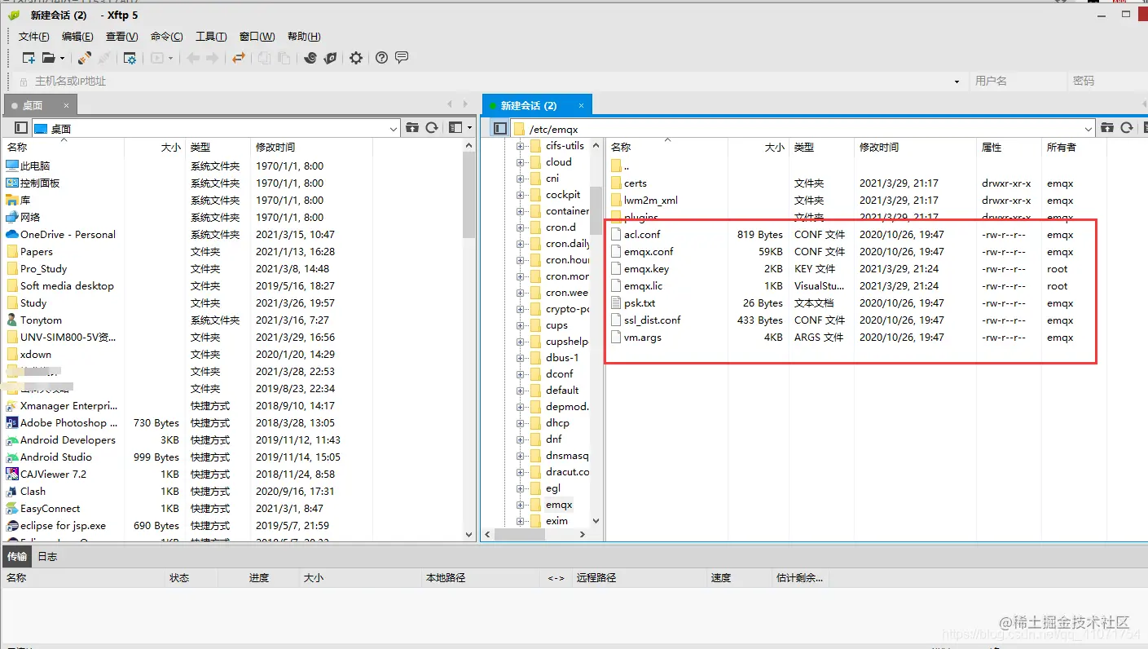Click the Paste icon in toolbar

pos(284,58)
